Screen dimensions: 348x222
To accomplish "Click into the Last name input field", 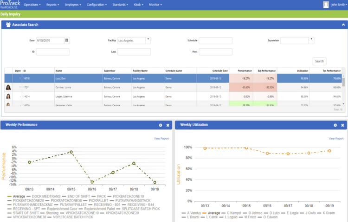I will 134,52.
